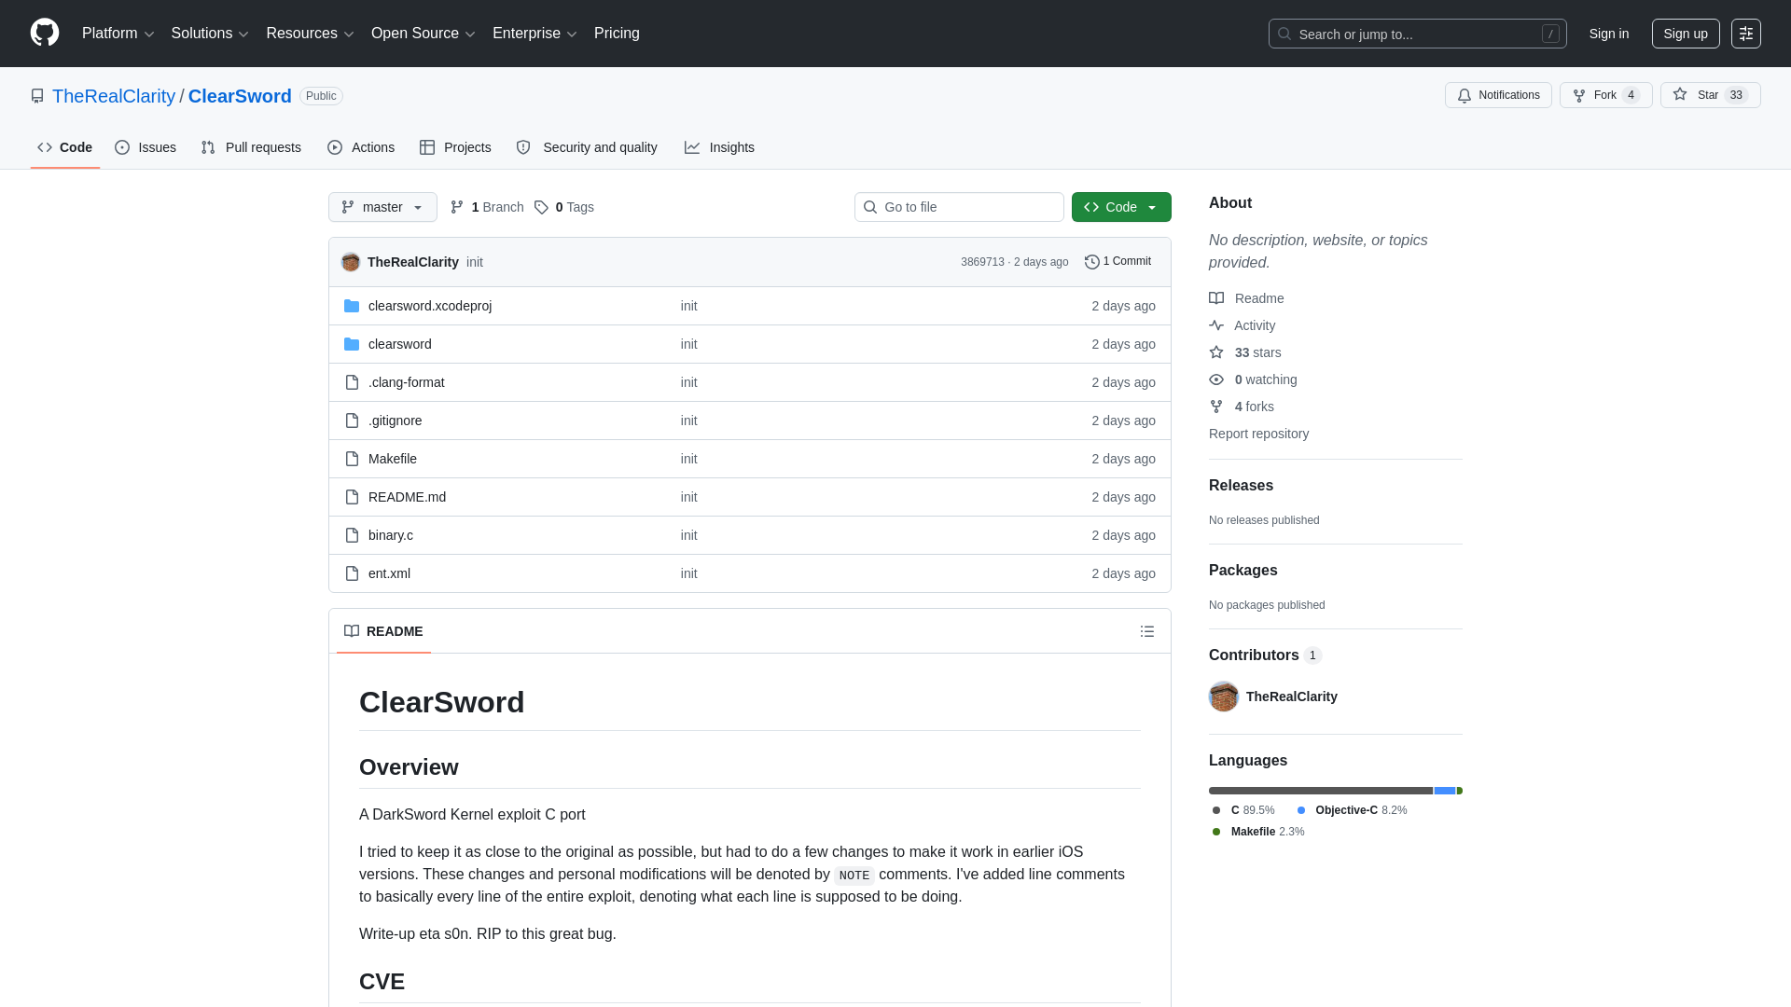Screen dimensions: 1791x1007
Task: Click Sign in
Action: coord(1608,34)
